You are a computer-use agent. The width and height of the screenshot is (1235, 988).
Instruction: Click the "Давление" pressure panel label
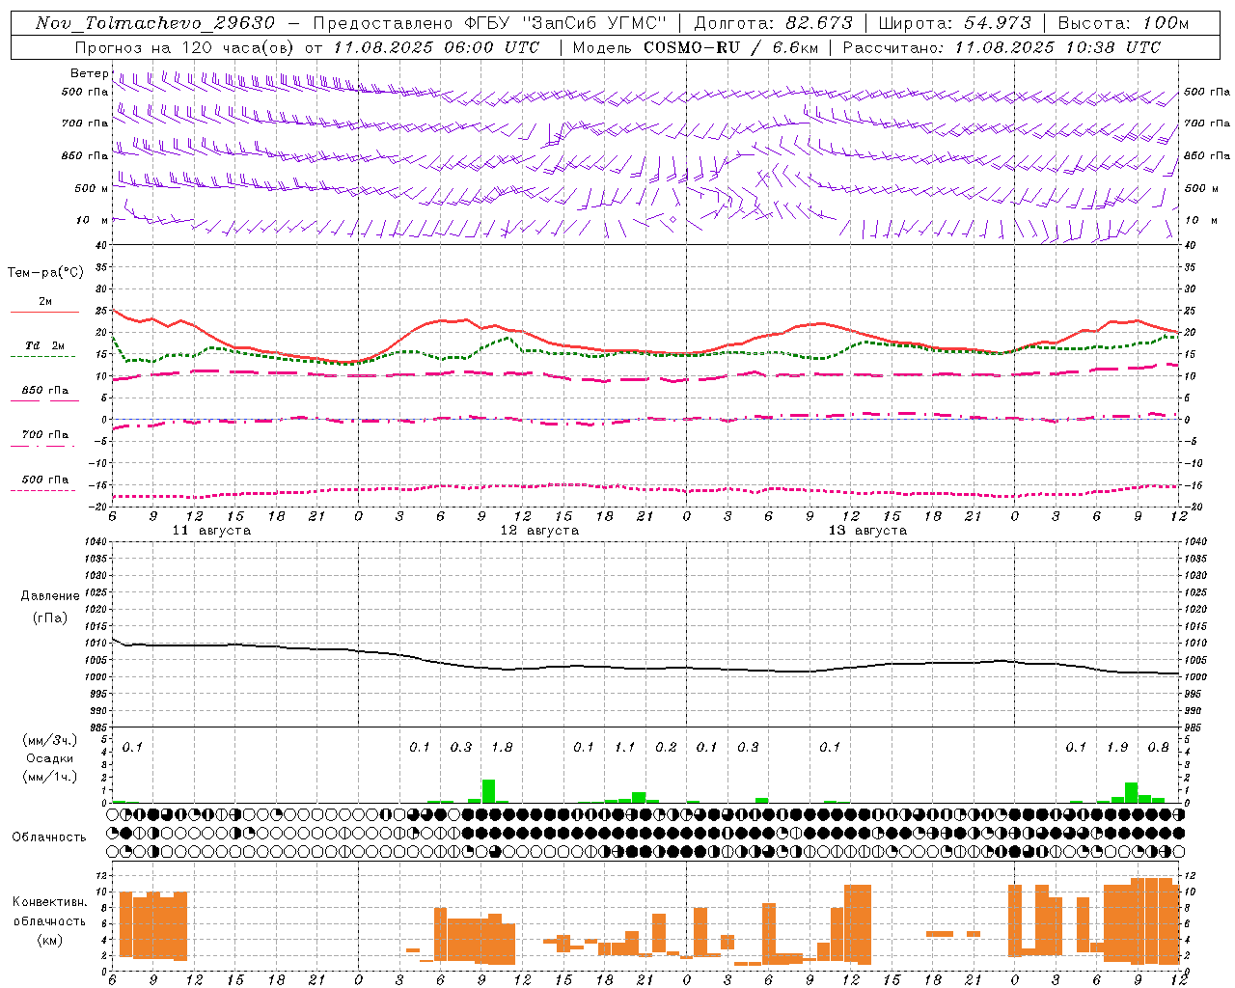(50, 596)
